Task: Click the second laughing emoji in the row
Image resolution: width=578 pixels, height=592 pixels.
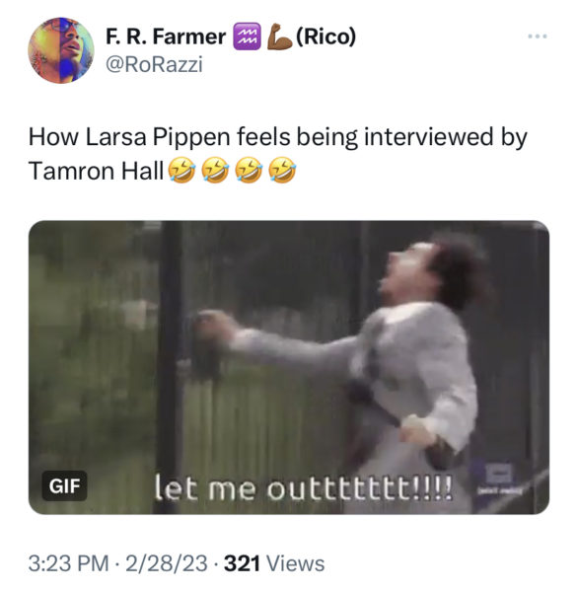Action: point(215,171)
